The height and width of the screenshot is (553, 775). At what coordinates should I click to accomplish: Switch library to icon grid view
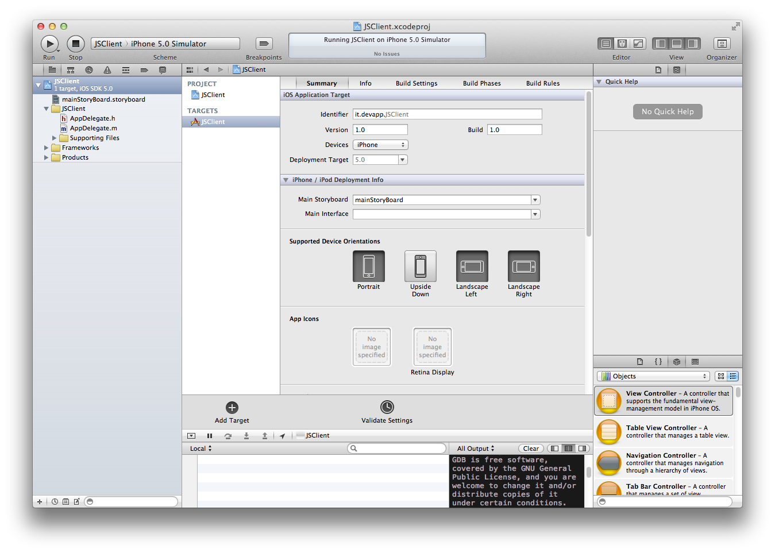pos(721,376)
